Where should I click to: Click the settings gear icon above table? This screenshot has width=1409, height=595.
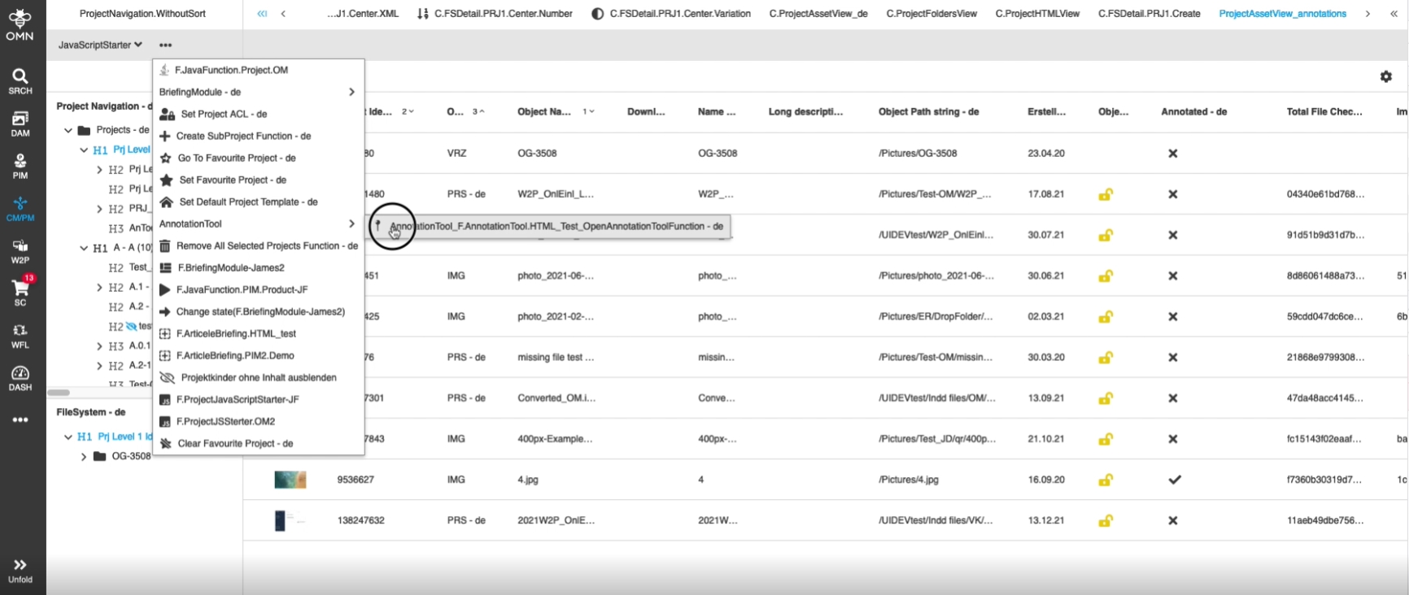tap(1386, 76)
